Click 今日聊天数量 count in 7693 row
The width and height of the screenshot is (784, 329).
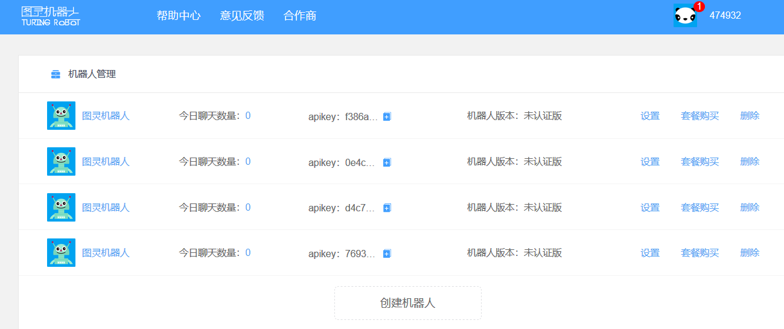click(248, 253)
